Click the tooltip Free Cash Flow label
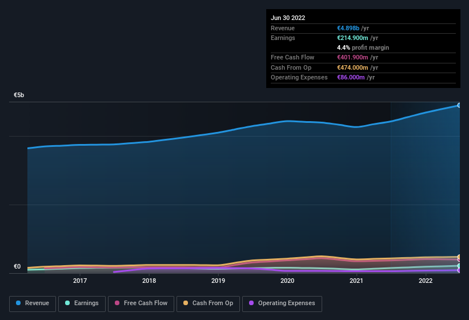Viewport: 469px width, 320px height. (292, 57)
